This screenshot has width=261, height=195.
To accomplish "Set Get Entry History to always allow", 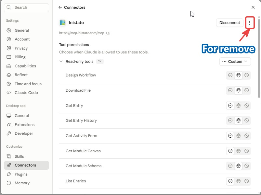I will click(230, 120).
